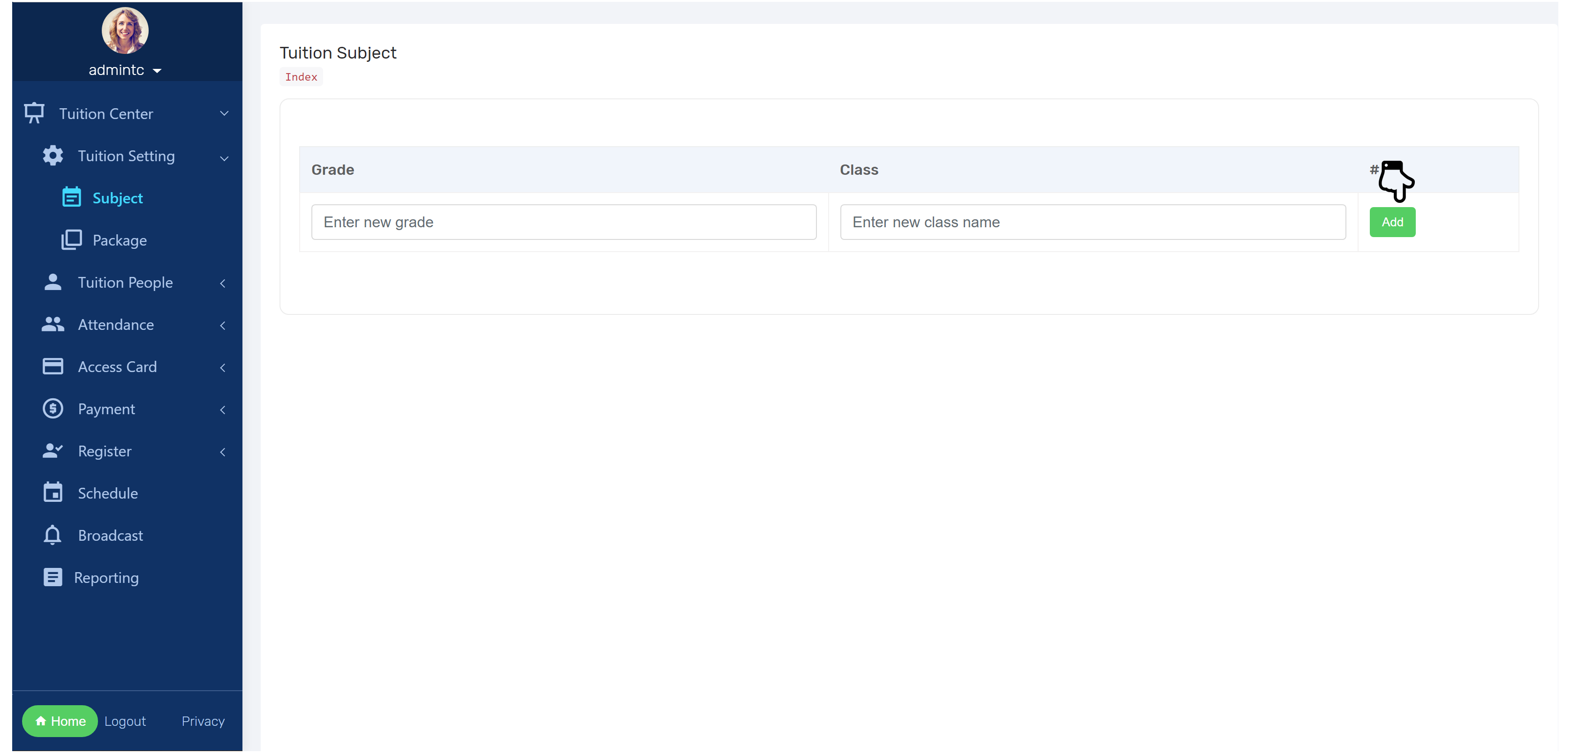The height and width of the screenshot is (753, 1571).
Task: Click the Subject calendar icon
Action: tap(71, 197)
